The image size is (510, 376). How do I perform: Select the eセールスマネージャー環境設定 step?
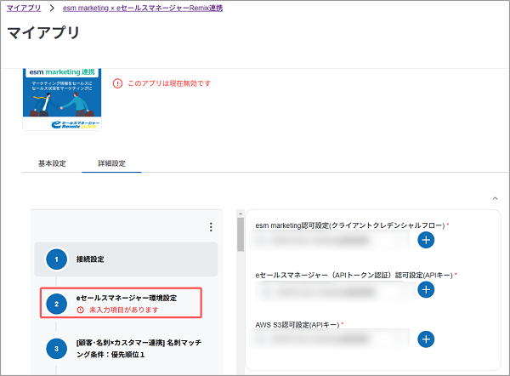[126, 299]
